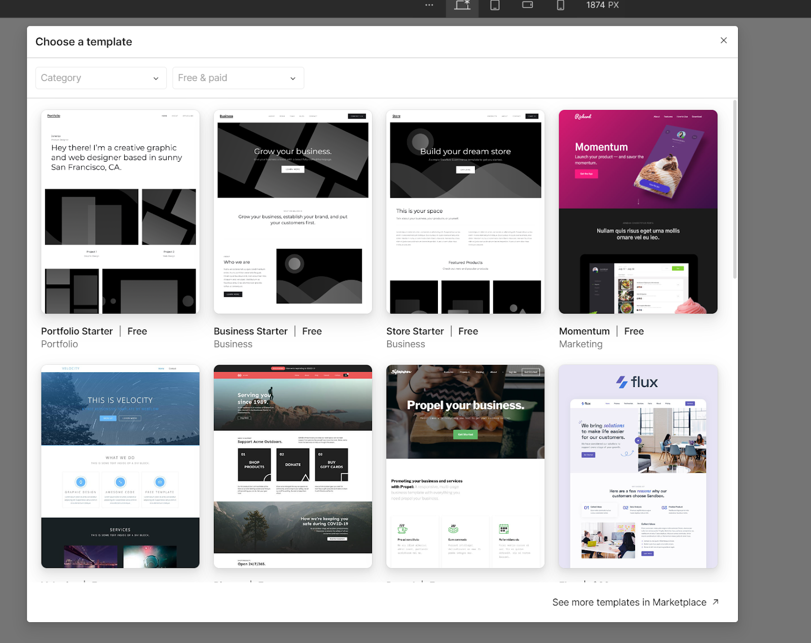Screen dimensions: 811x643
Task: Switch to tablet breakpoint view
Action: coord(495,5)
